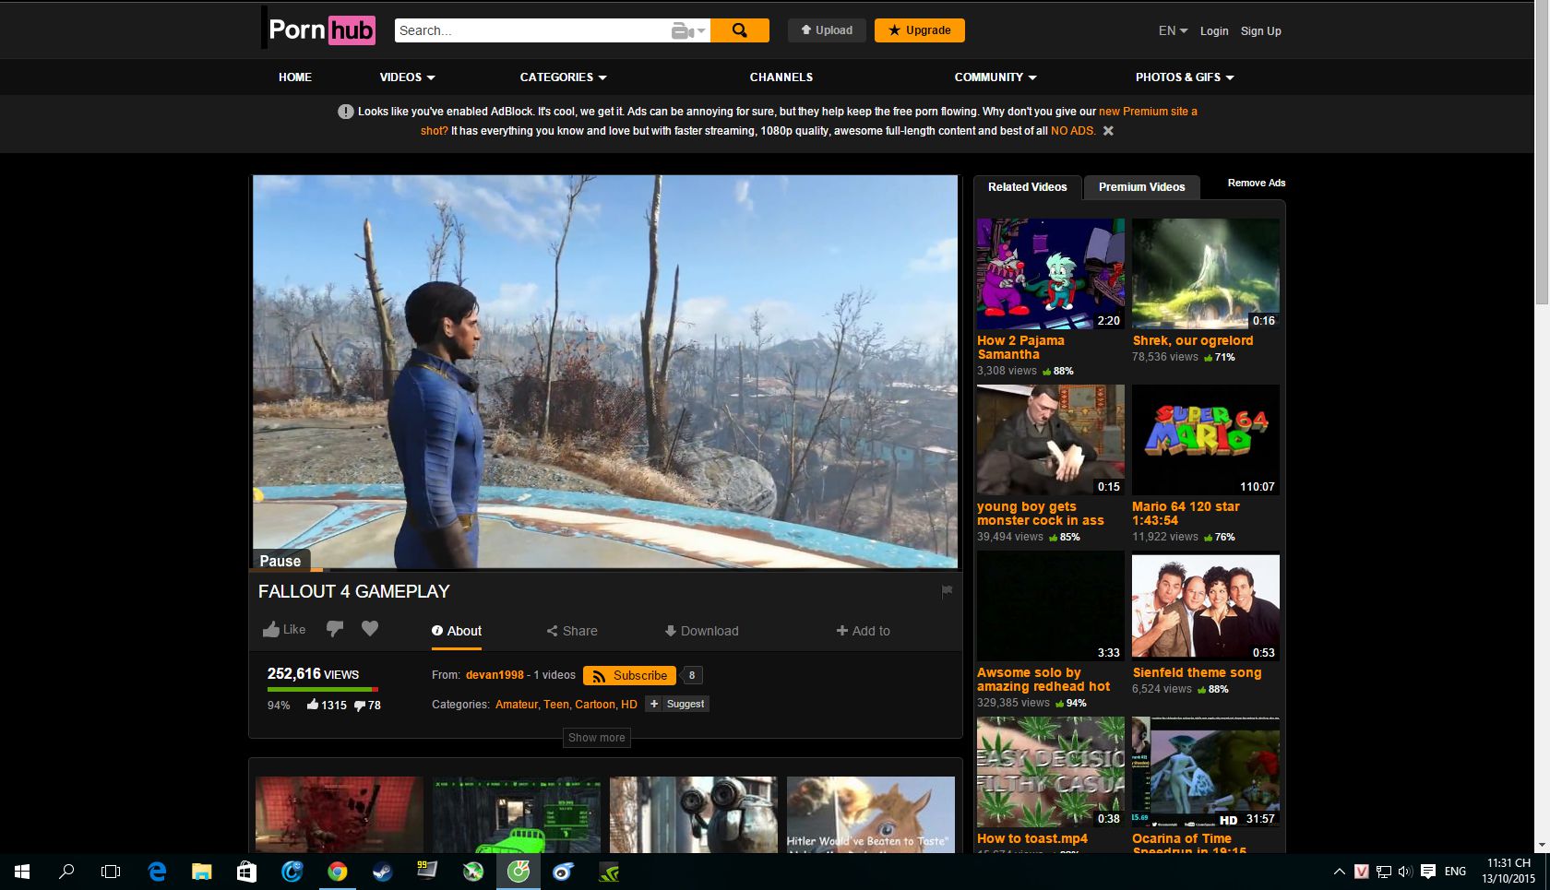
Task: Click the video progress bar
Action: (604, 570)
